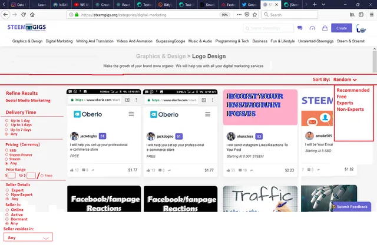
Task: Open the Firefox hamburger menu
Action: click(372, 15)
